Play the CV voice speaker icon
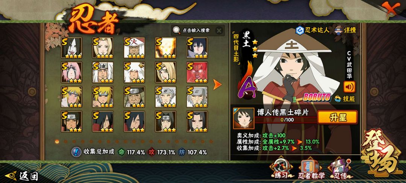 click(x=349, y=87)
